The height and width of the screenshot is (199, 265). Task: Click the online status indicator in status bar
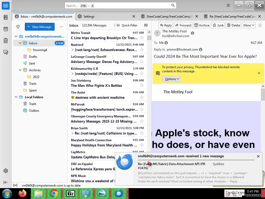(x=15, y=185)
